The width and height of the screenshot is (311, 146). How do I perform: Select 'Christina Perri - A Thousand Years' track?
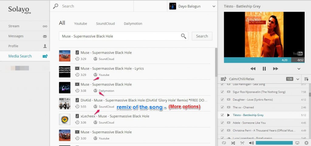pos(264,130)
